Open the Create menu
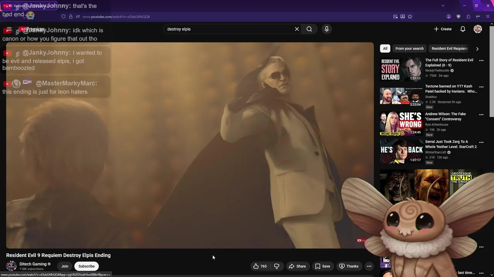The image size is (494, 277). click(443, 29)
